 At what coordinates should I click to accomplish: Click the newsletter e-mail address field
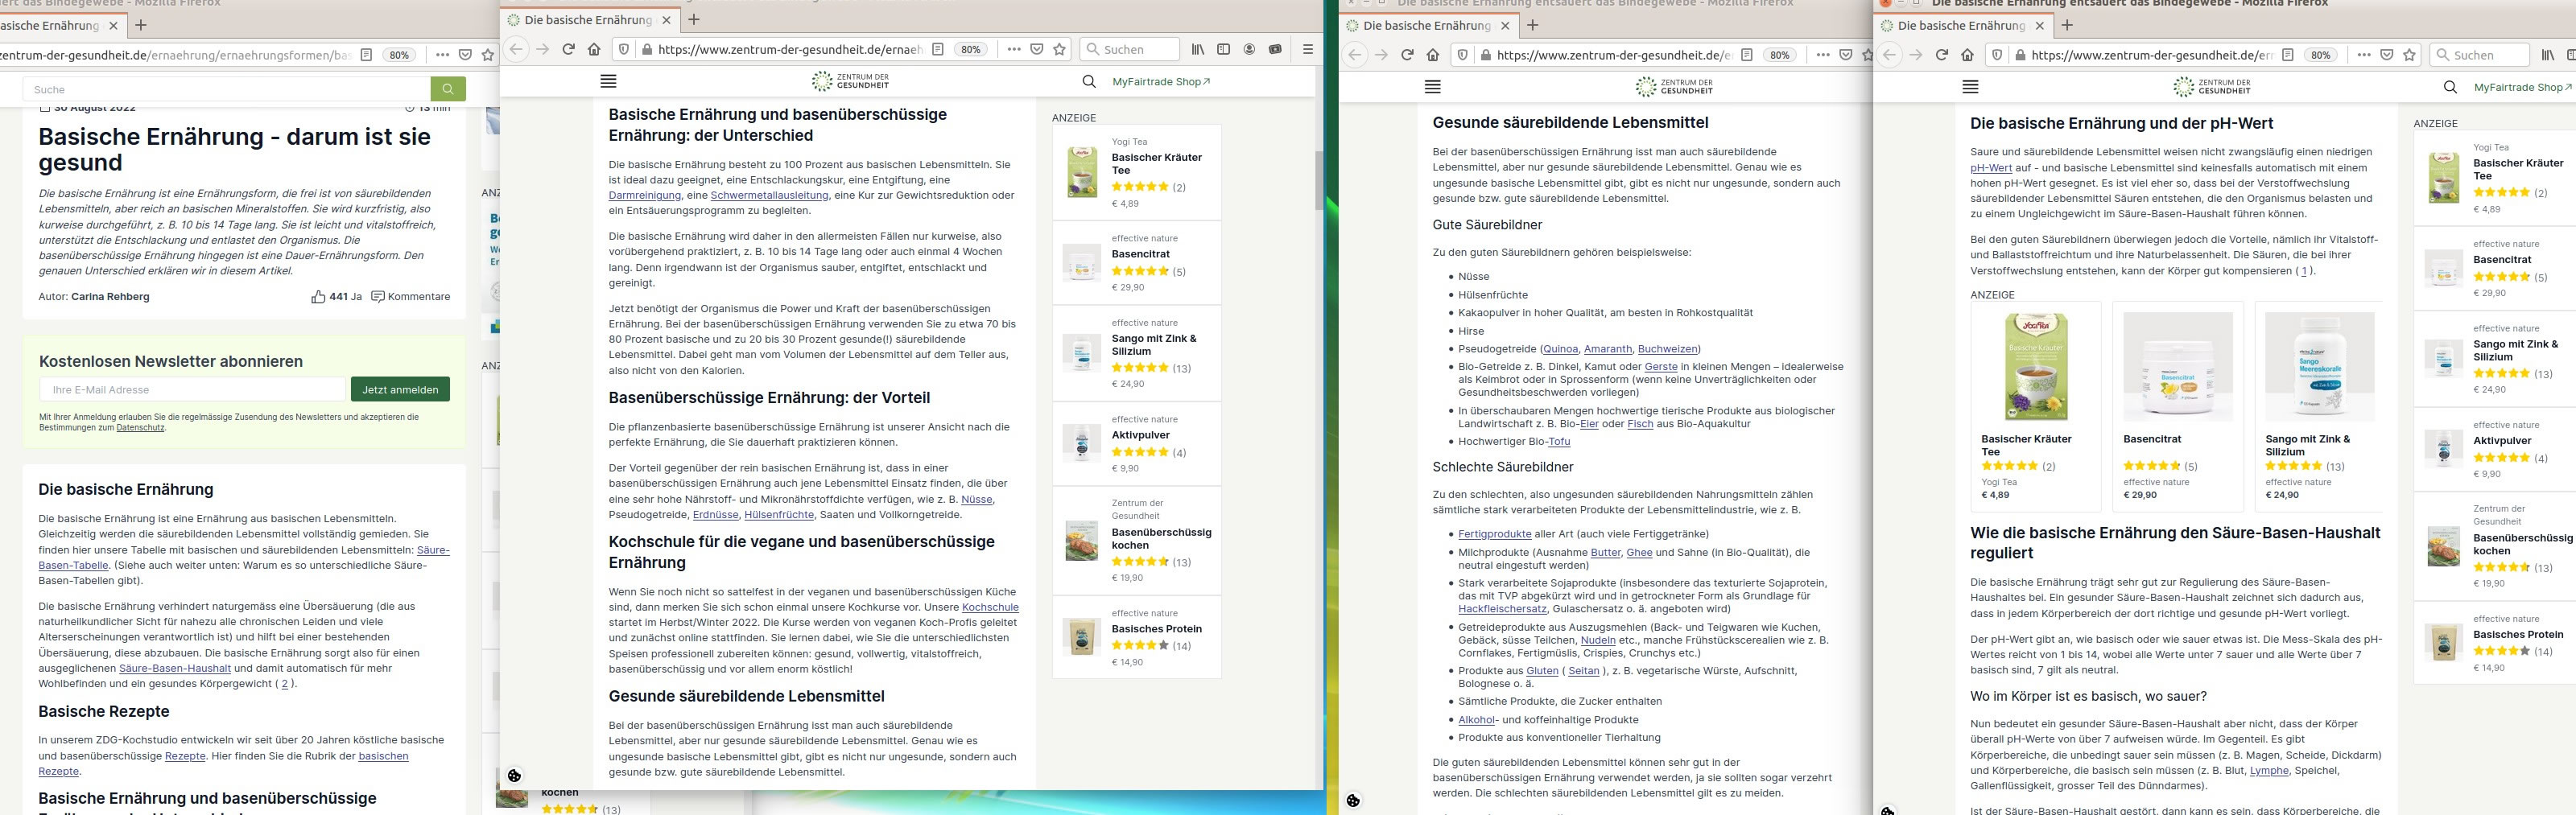[x=193, y=390]
